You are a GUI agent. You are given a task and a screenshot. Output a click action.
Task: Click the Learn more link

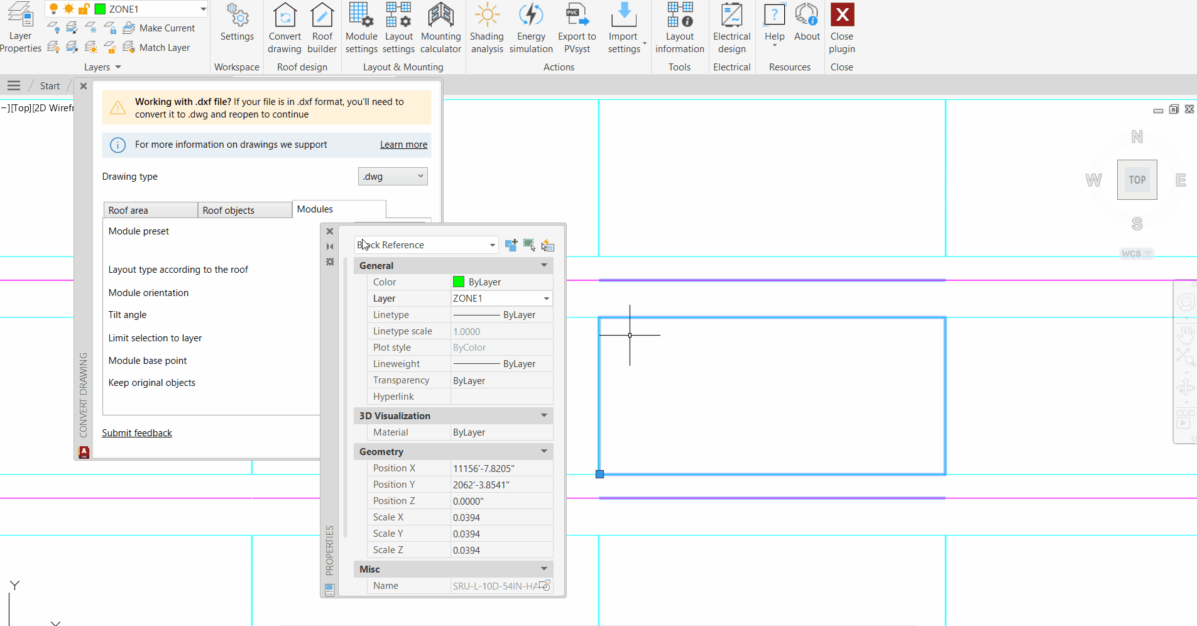(x=403, y=145)
